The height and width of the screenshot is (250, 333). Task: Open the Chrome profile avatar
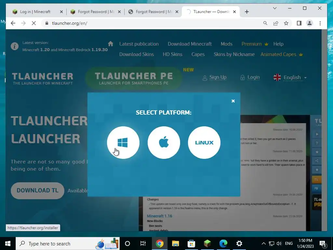pos(310,23)
